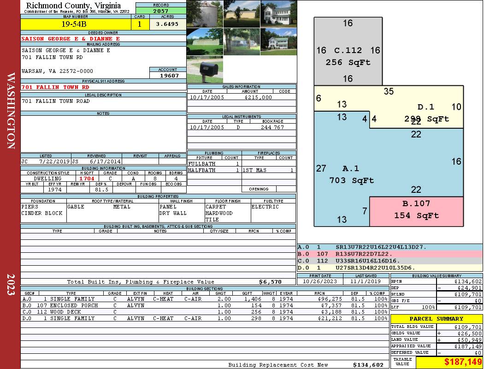This screenshot has width=484, height=369.
Task: Open the yellow outbuilding photo thumbnail
Action: pos(242,14)
